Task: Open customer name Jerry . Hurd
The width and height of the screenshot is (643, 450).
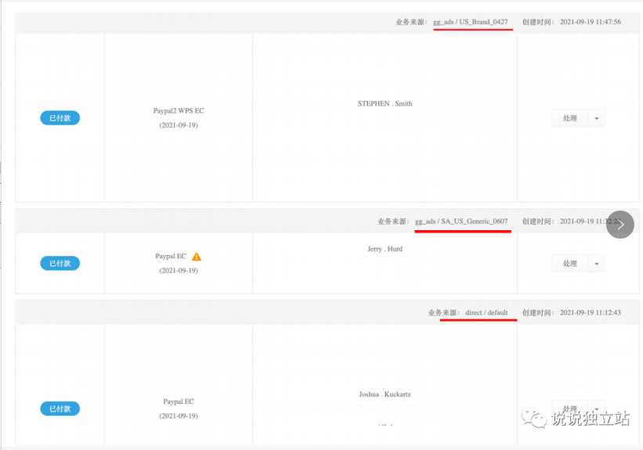Action: [385, 249]
